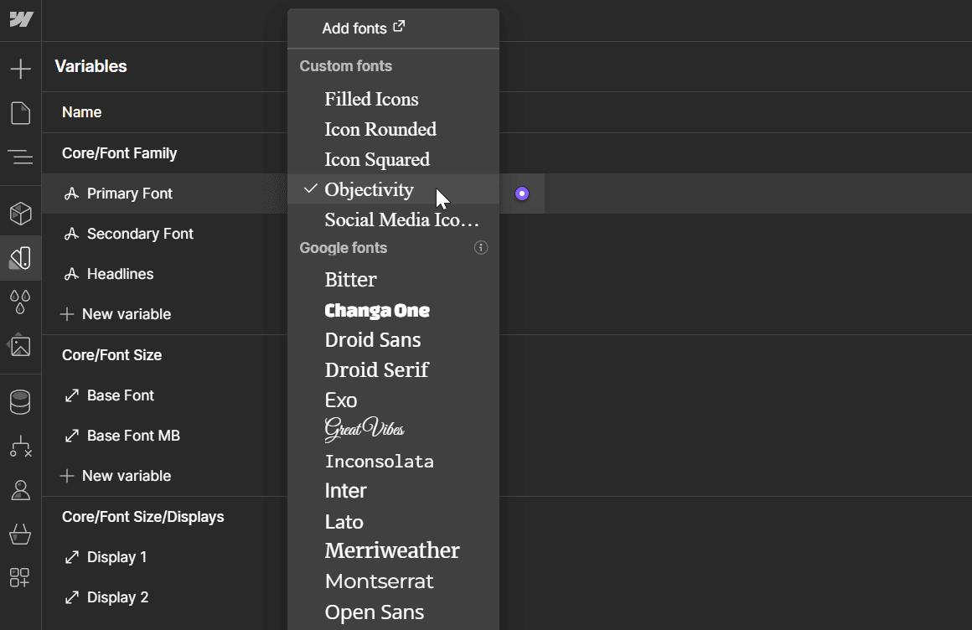Viewport: 972px width, 630px height.
Task: Click the font icon beside Headlines
Action: (71, 274)
